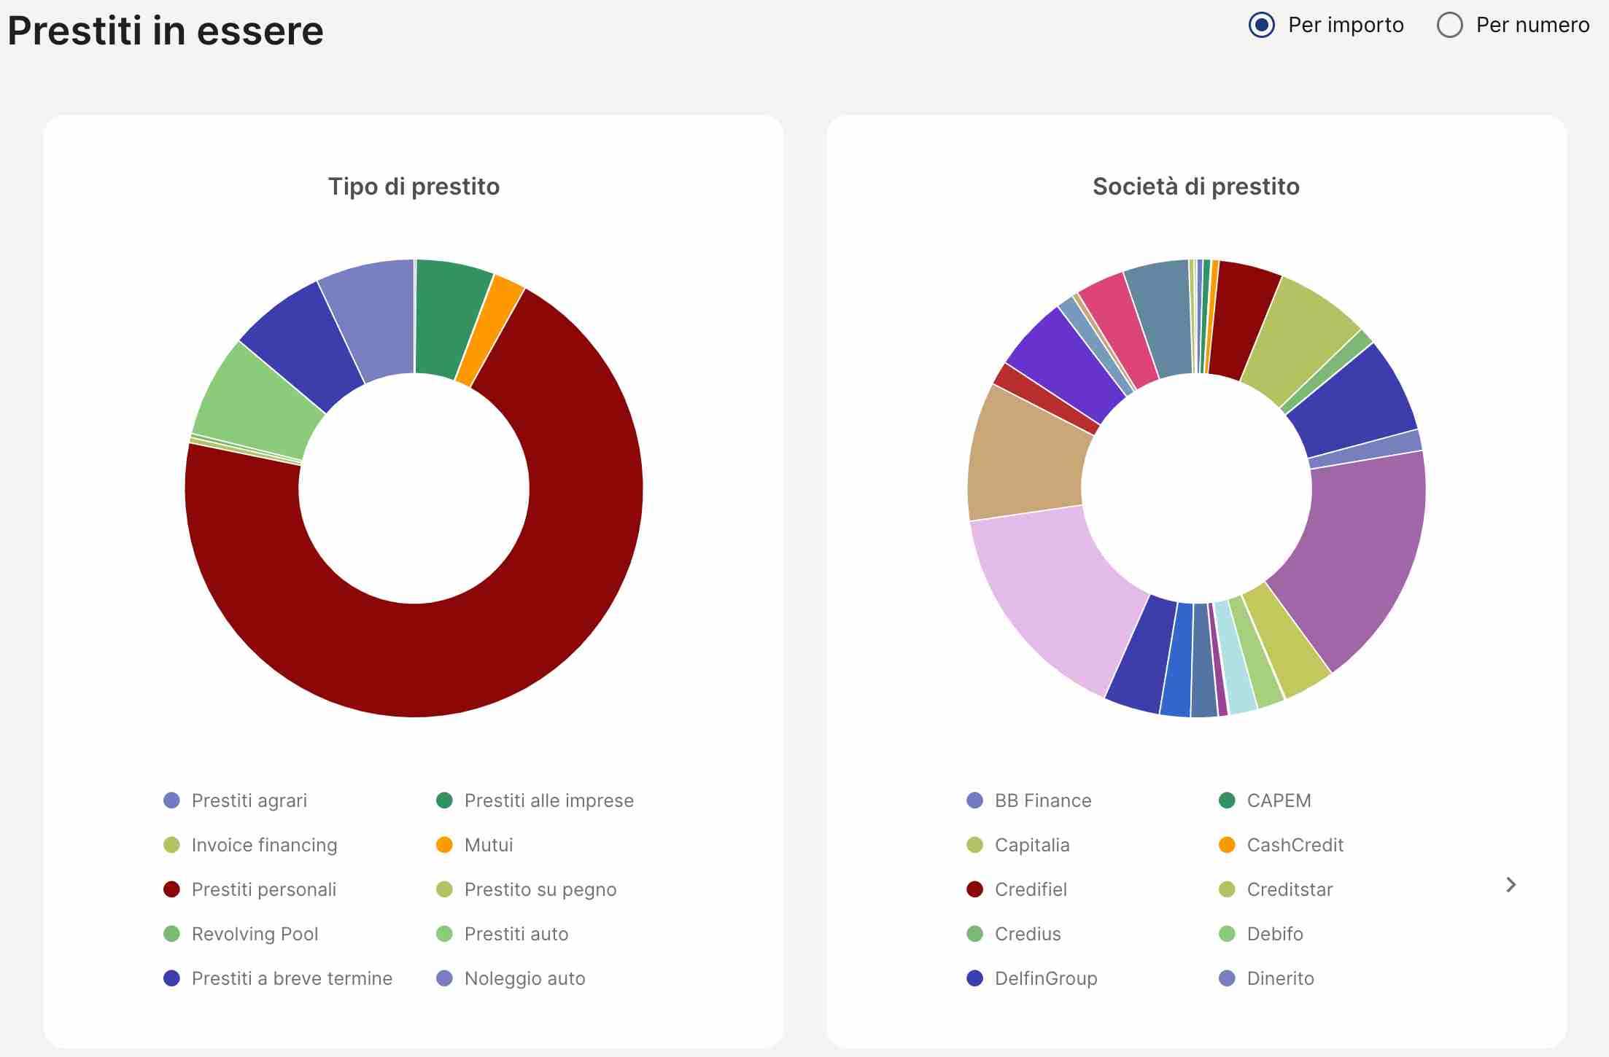Expand more loan companies with chevron arrow

coord(1510,885)
